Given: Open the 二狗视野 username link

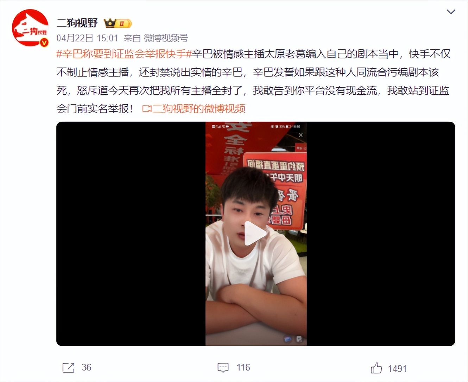Looking at the screenshot, I should (x=77, y=23).
